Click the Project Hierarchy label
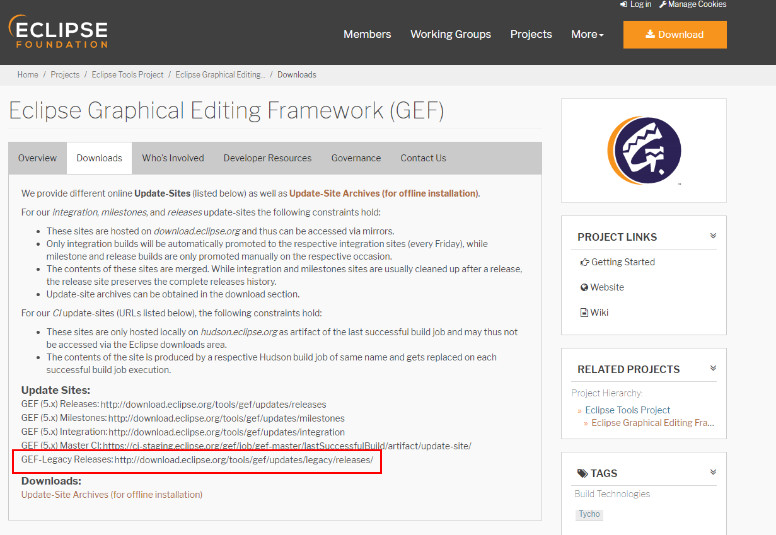This screenshot has height=535, width=776. point(607,393)
